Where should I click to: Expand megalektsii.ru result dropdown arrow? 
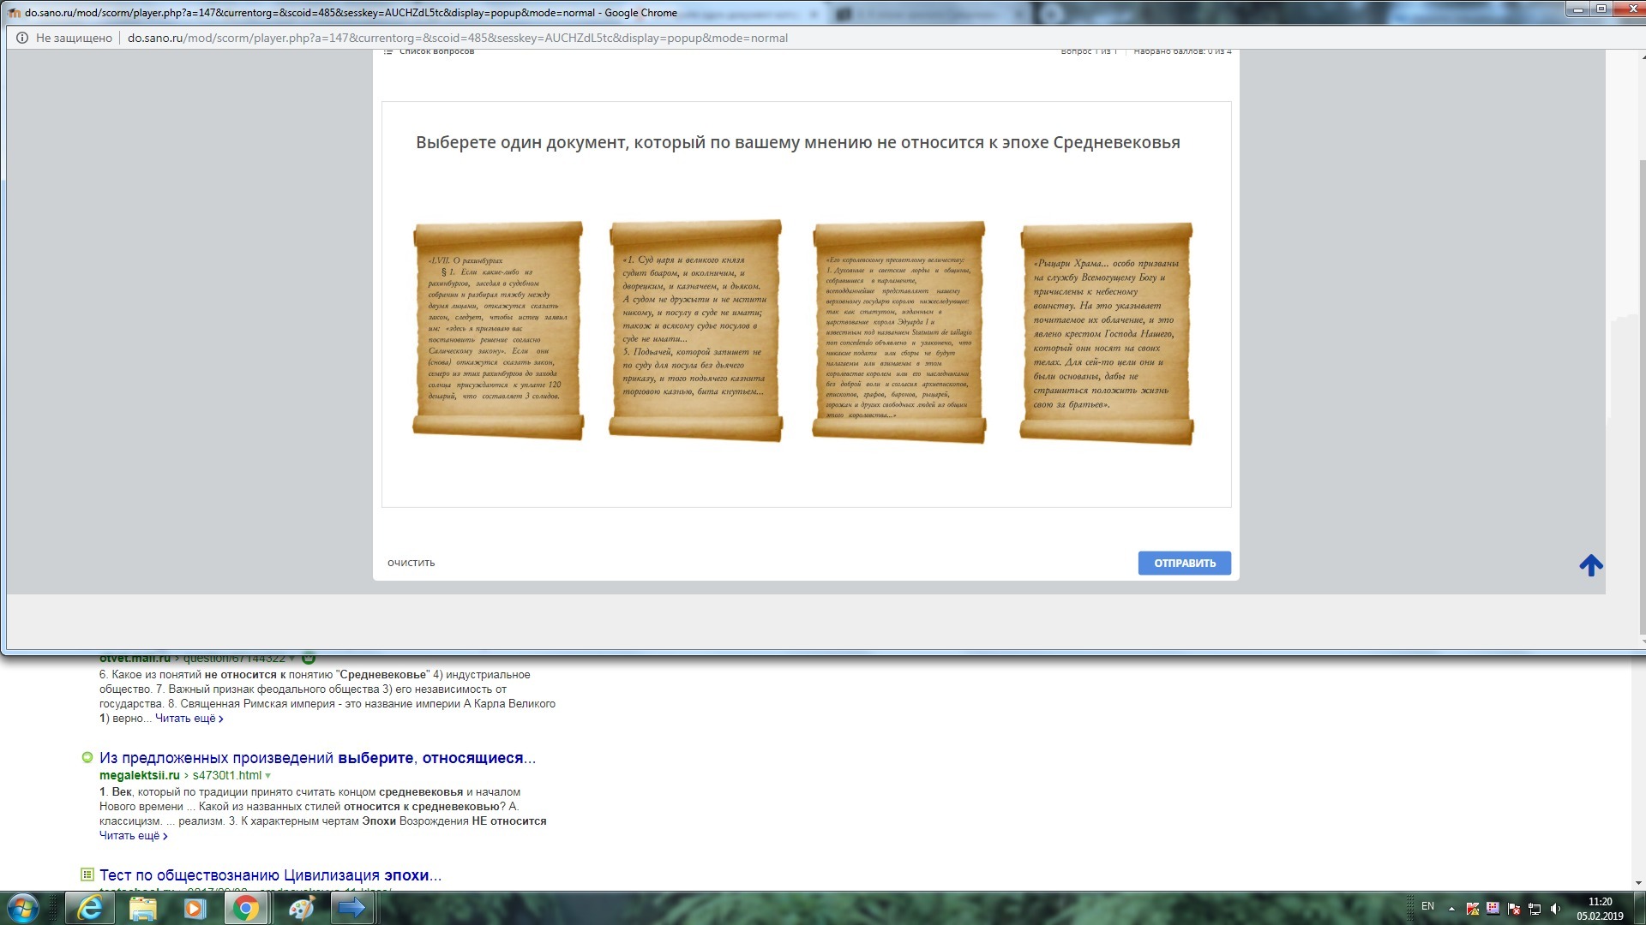pyautogui.click(x=267, y=776)
